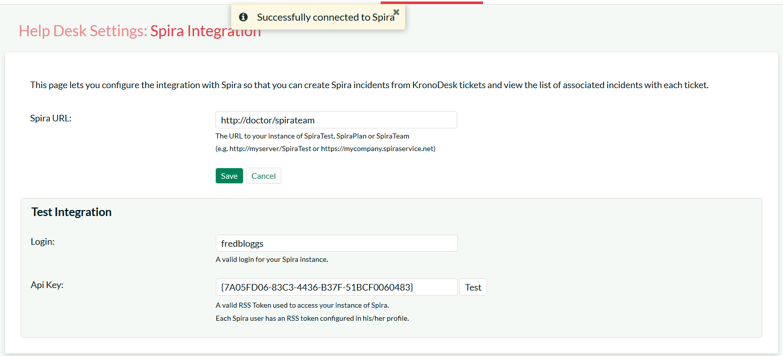Viewport: 783px width, 356px height.
Task: Click the Test Integration section heading
Action: 72,212
